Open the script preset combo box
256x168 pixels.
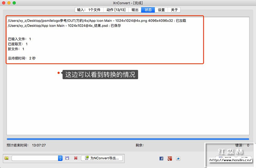click(x=37, y=158)
